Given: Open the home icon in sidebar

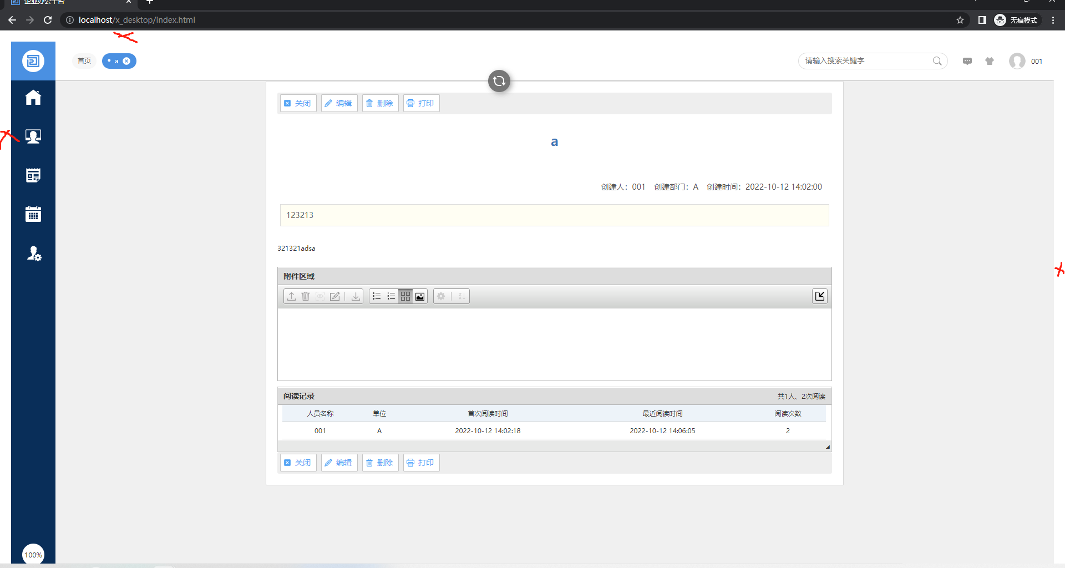Looking at the screenshot, I should tap(33, 98).
